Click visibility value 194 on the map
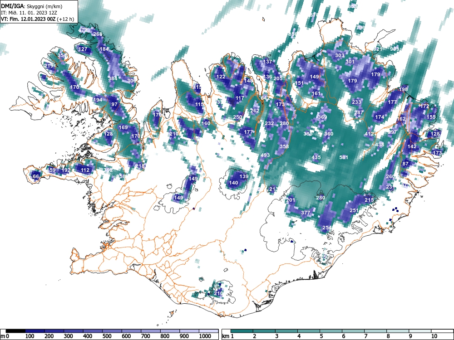 (98, 100)
